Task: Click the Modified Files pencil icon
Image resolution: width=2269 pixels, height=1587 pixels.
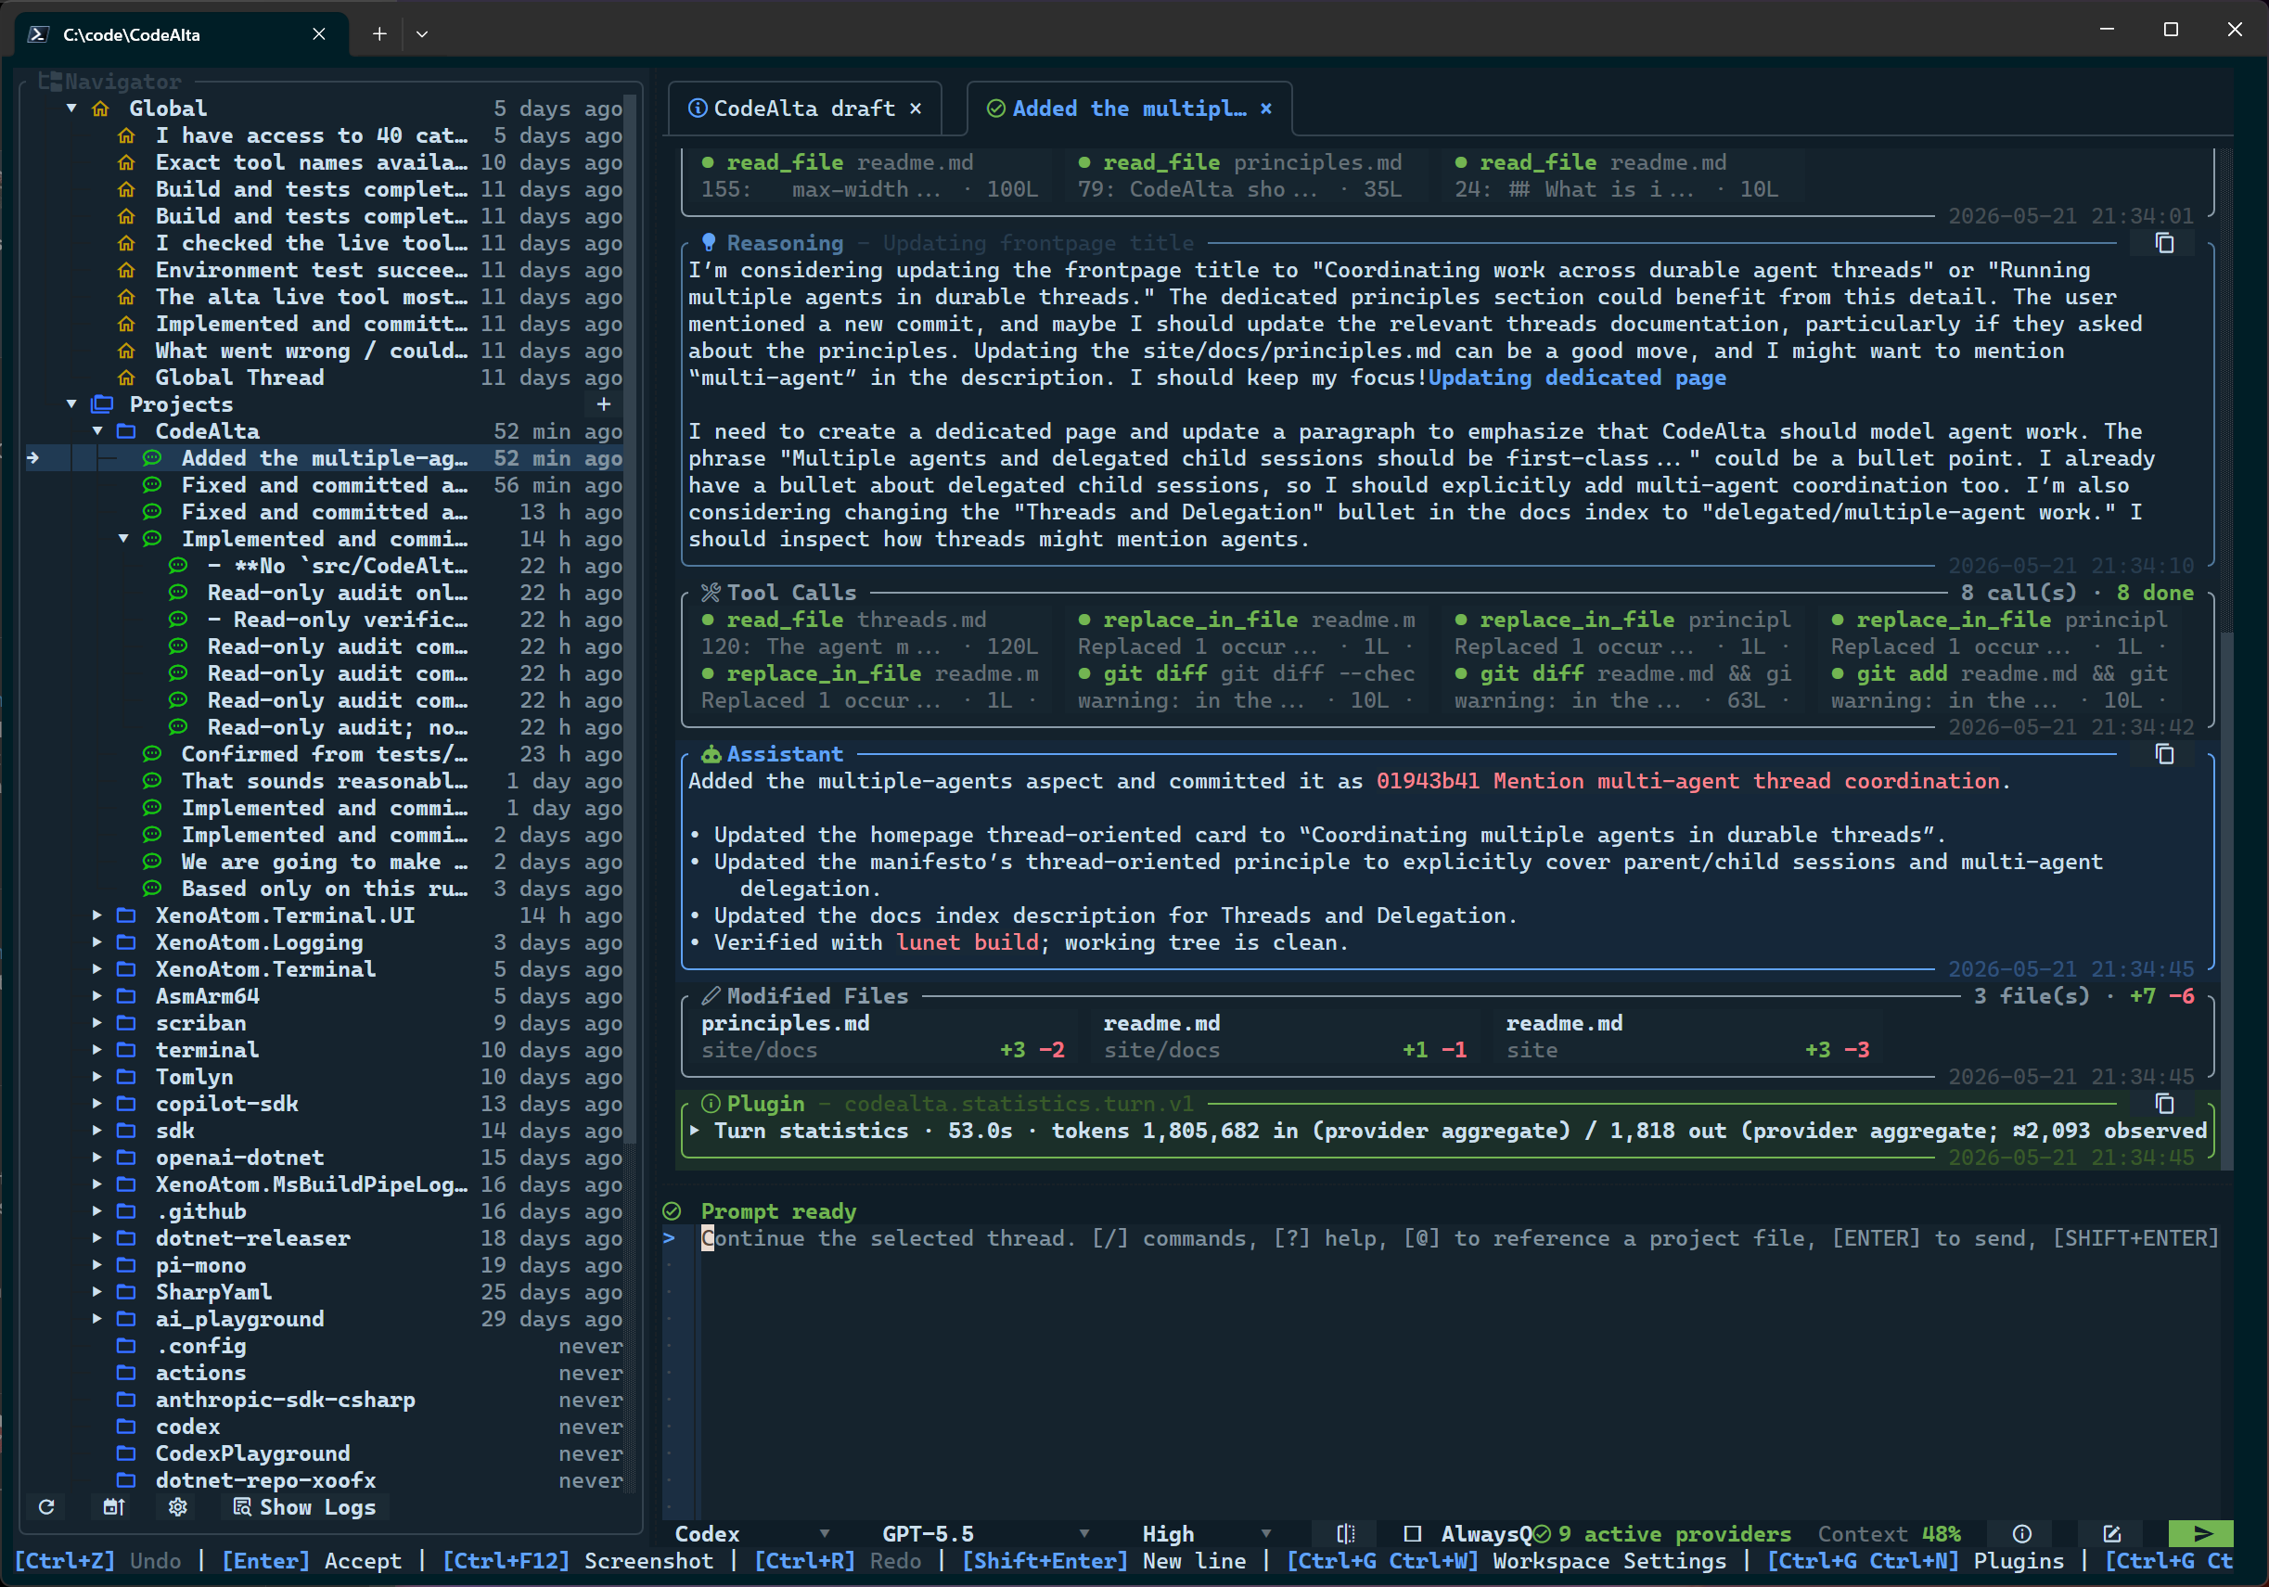Action: pyautogui.click(x=711, y=996)
